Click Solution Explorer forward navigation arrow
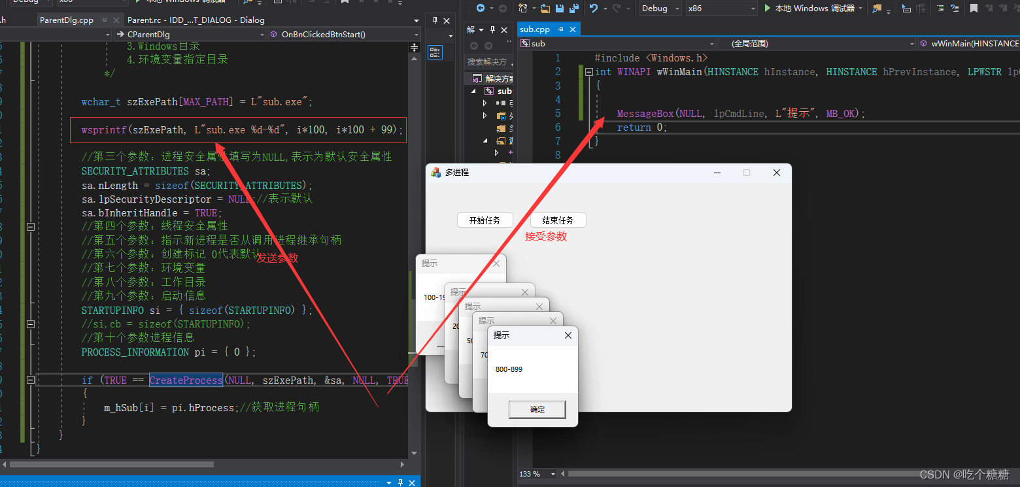 488,46
